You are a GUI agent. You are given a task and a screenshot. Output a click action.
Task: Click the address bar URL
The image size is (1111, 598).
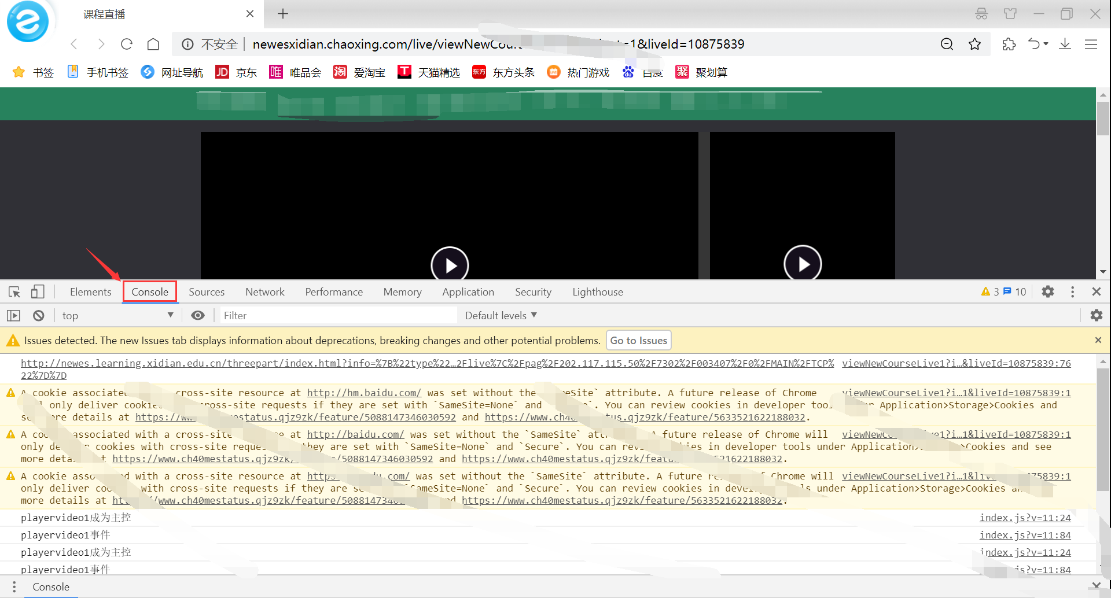point(498,44)
